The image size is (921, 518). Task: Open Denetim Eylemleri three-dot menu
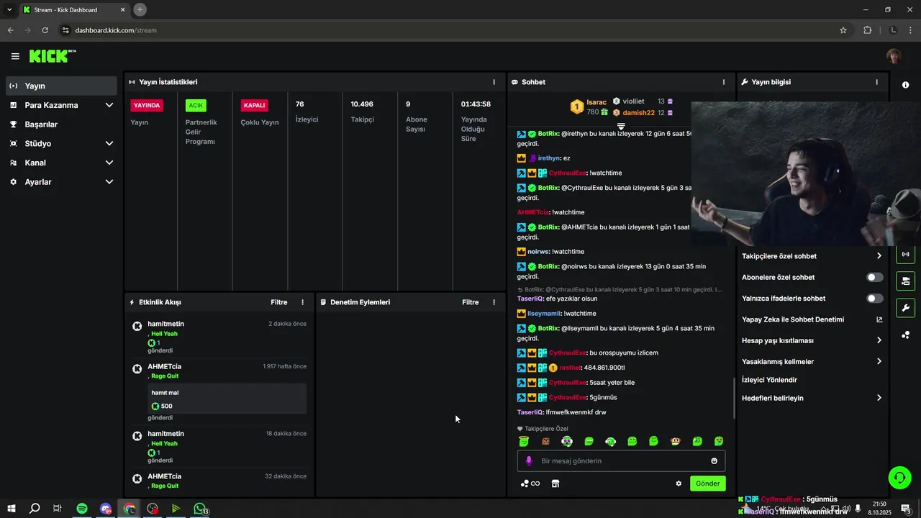[x=494, y=302]
